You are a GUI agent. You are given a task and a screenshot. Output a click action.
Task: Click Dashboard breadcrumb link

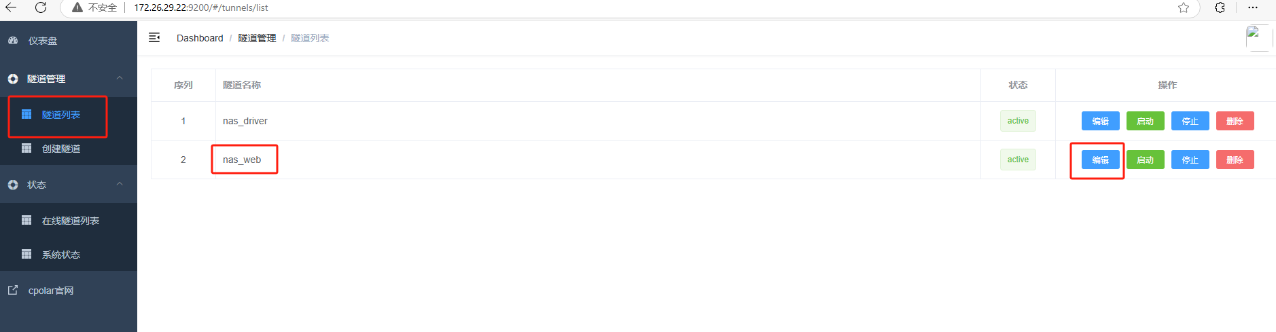tap(200, 38)
